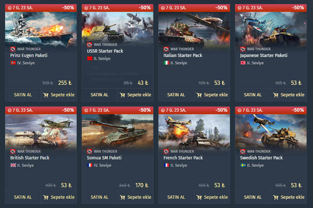The image size is (313, 208).
Task: Click the cart icon under Somua SM Paketi
Action: tap(123, 197)
